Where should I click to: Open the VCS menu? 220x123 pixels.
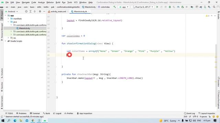(76, 2)
